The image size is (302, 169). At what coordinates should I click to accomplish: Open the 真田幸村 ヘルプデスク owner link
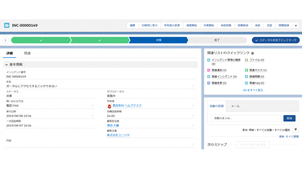click(x=127, y=106)
